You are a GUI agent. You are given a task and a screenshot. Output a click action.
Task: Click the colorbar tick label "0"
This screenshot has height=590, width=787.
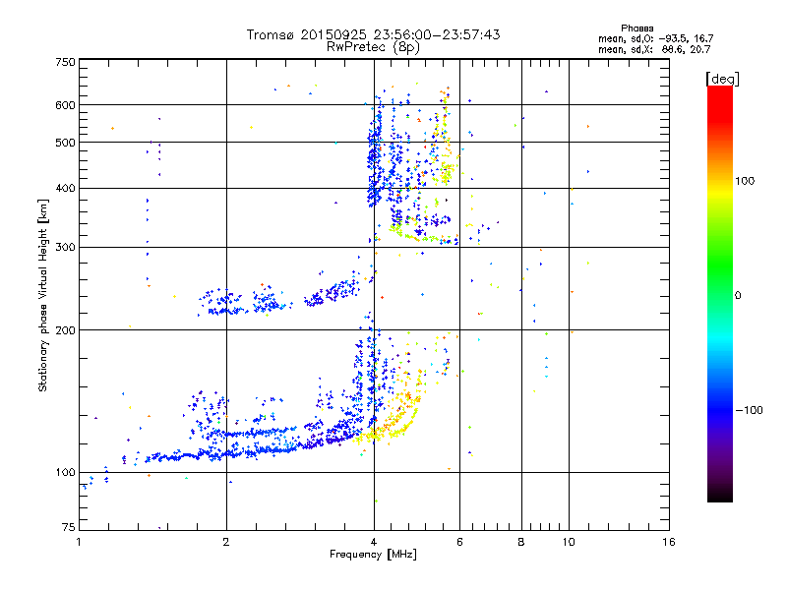coord(738,296)
